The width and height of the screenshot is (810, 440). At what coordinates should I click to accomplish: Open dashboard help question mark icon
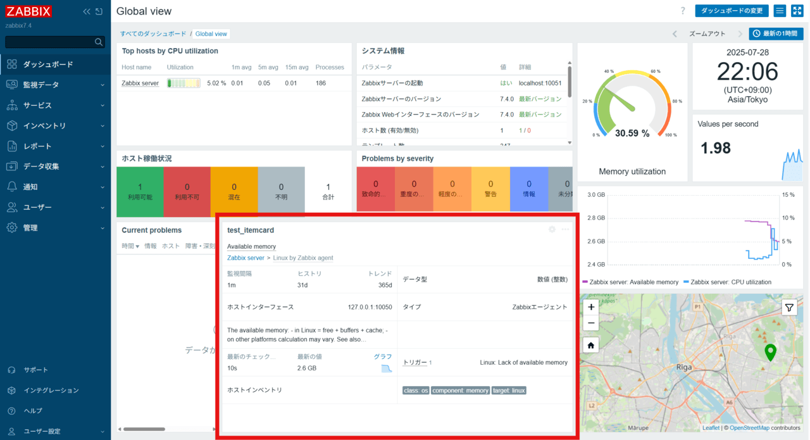[x=683, y=11]
